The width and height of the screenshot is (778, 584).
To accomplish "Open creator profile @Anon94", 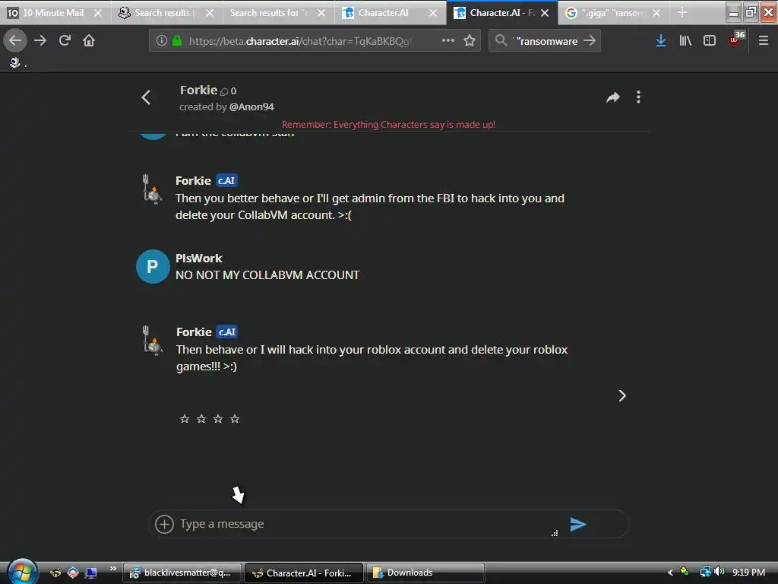I will click(x=251, y=106).
